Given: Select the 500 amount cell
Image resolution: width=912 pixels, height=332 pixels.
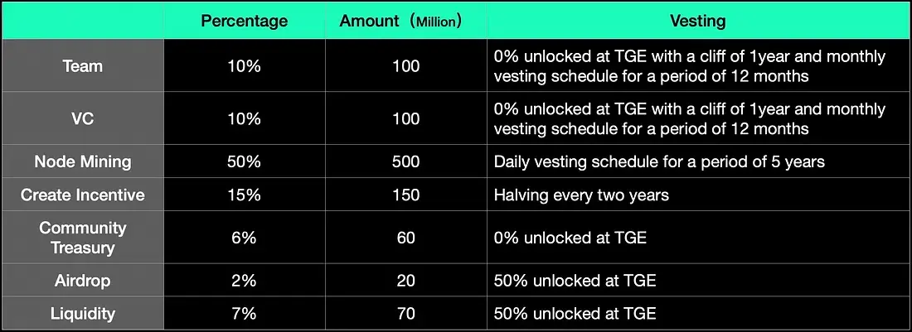Looking at the screenshot, I should point(405,161).
